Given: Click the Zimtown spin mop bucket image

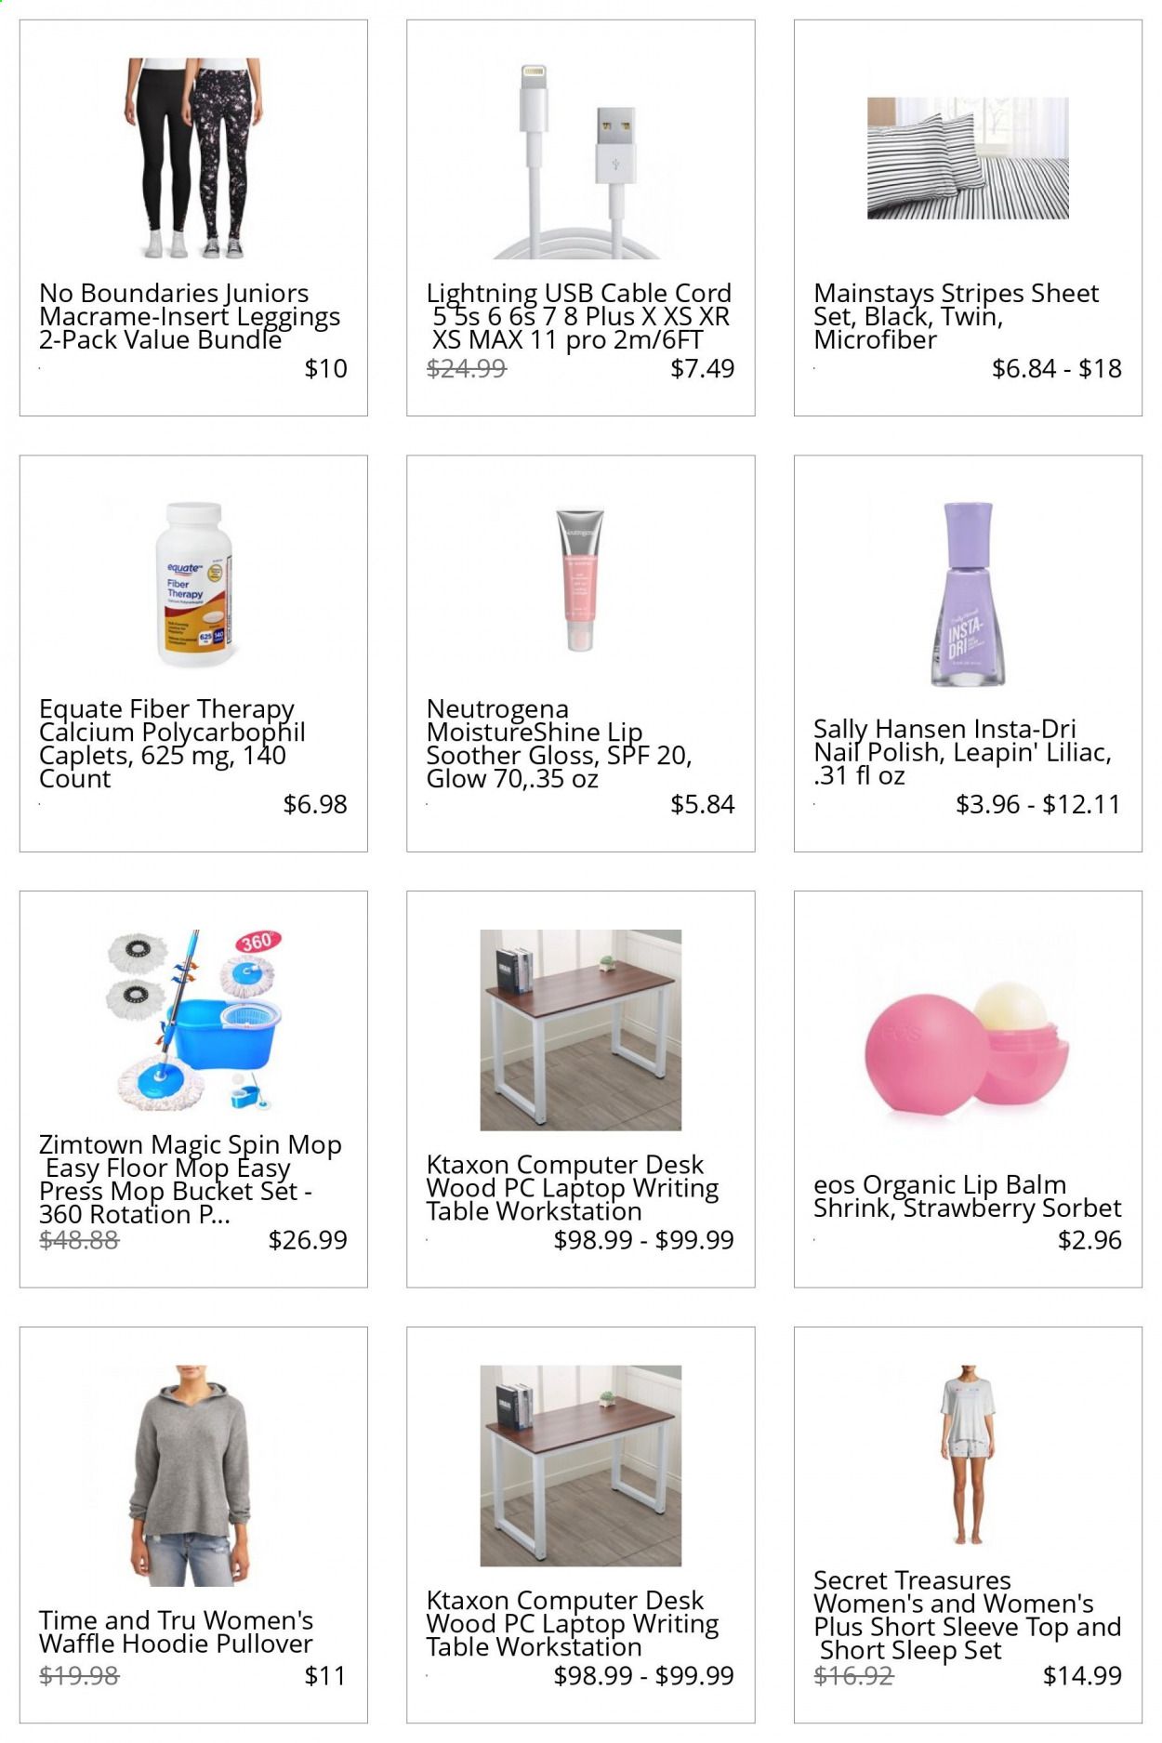Looking at the screenshot, I should [x=193, y=1020].
